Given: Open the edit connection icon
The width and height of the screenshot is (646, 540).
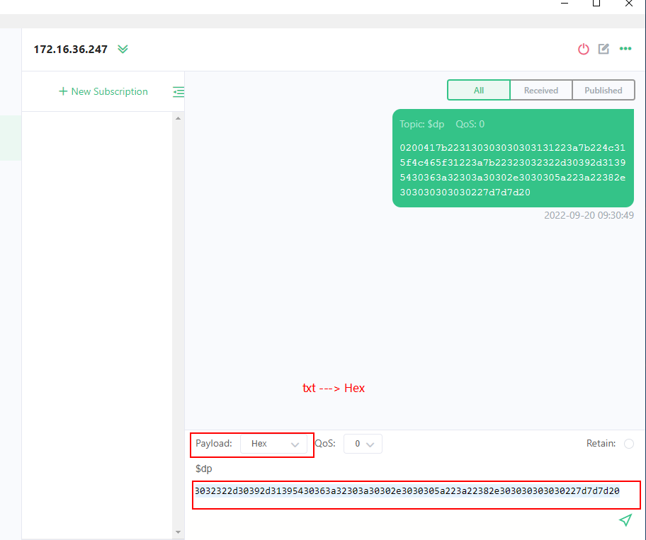Looking at the screenshot, I should 603,49.
